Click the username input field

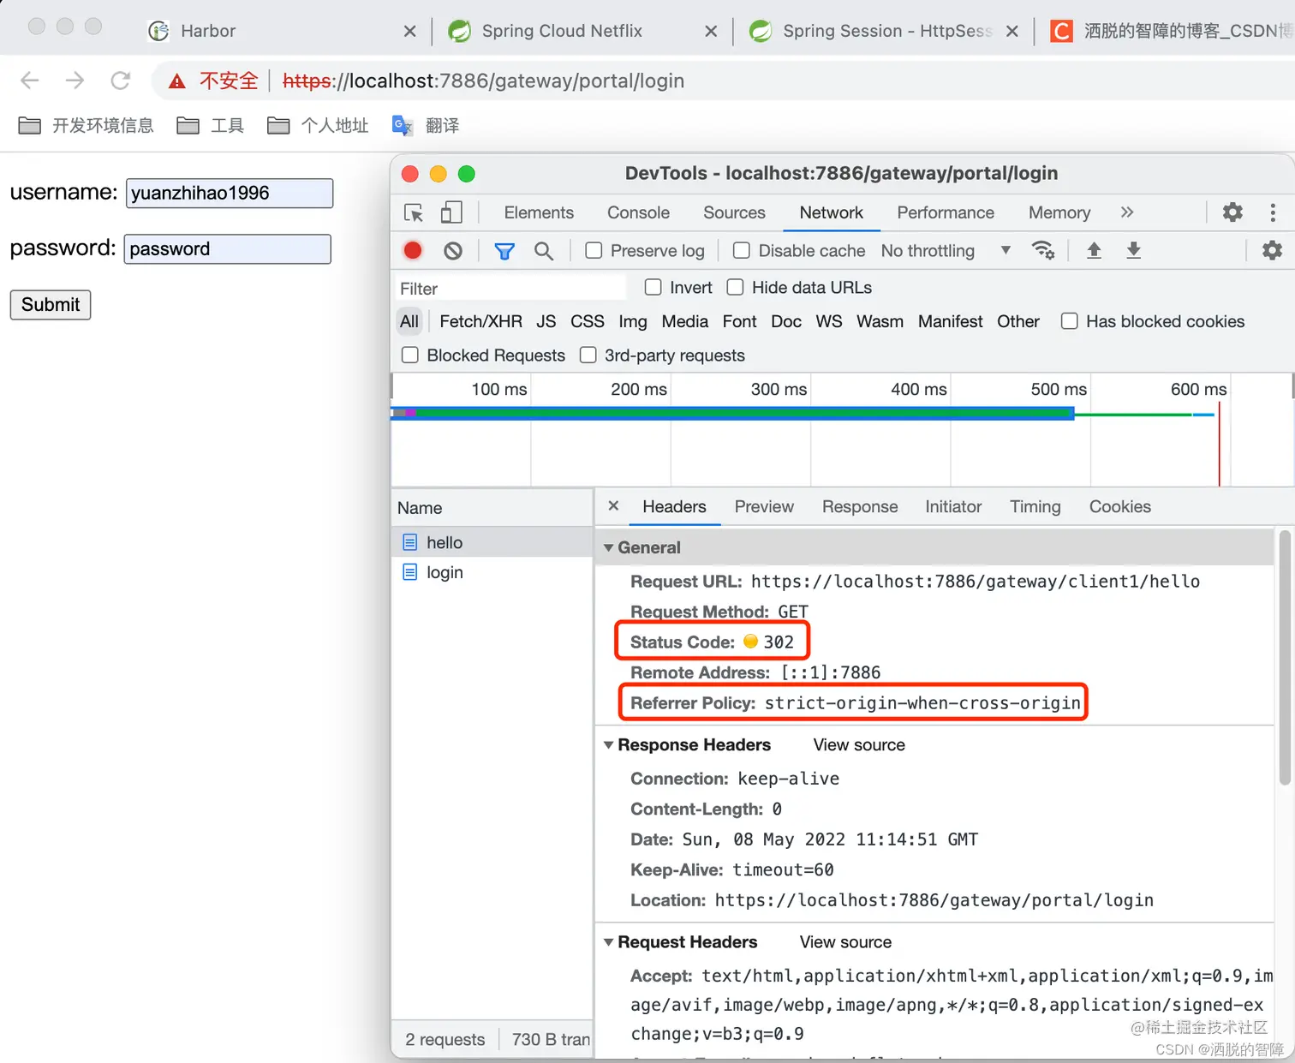[x=230, y=193]
